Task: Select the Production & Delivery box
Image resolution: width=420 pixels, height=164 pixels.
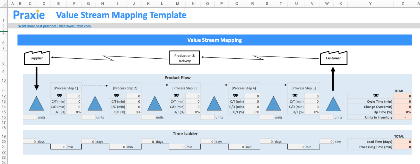Action: pyautogui.click(x=185, y=58)
